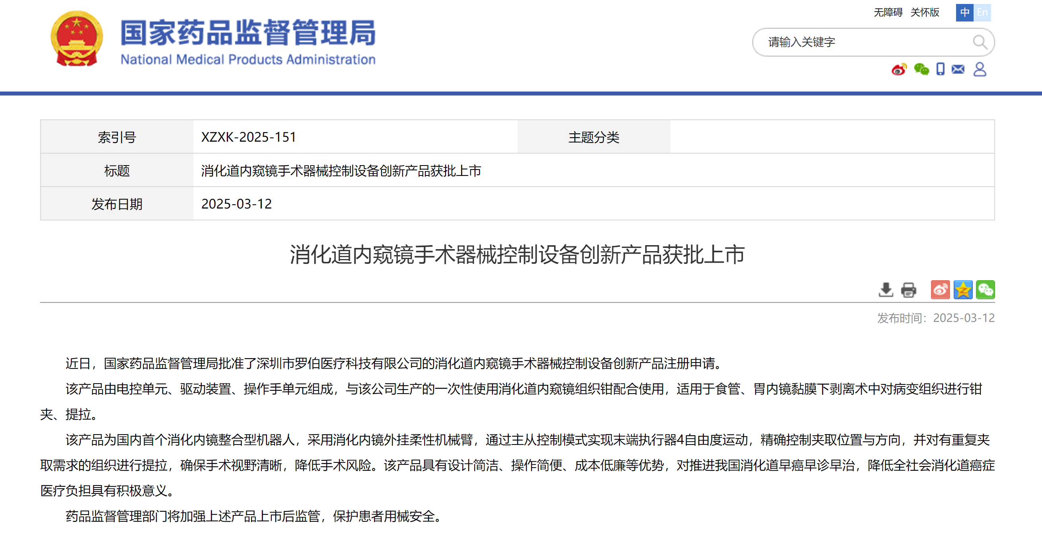The image size is (1042, 544).
Task: Open the user account icon
Action: (980, 69)
